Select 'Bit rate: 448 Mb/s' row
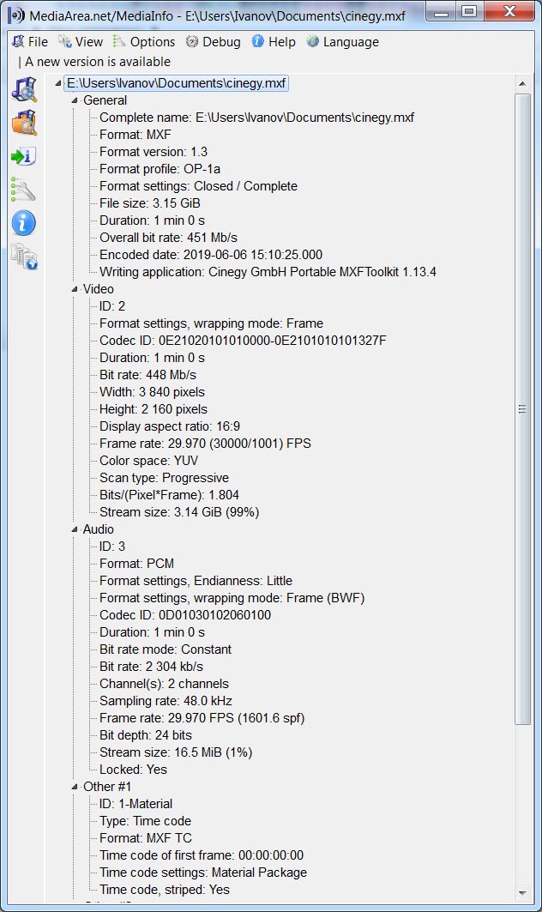Viewport: 542px width, 912px height. [148, 375]
